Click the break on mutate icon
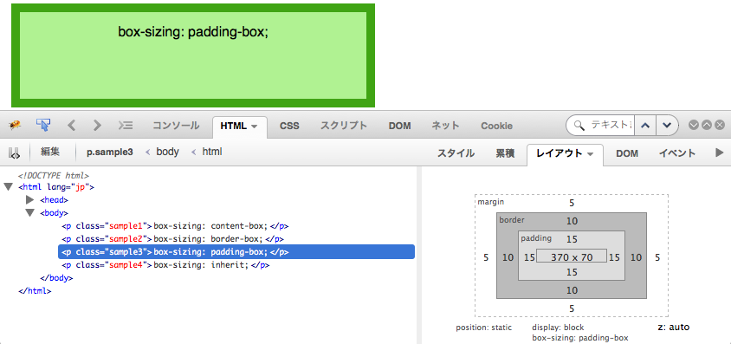 click(14, 153)
